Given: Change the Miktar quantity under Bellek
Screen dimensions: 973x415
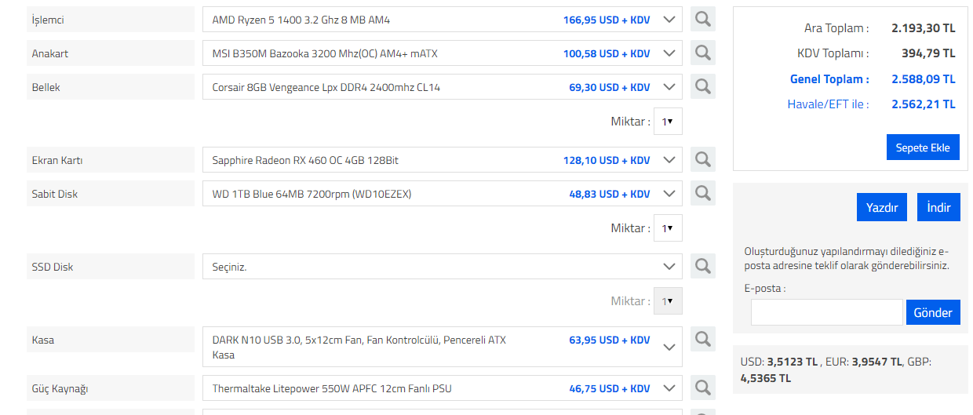Looking at the screenshot, I should coord(668,122).
